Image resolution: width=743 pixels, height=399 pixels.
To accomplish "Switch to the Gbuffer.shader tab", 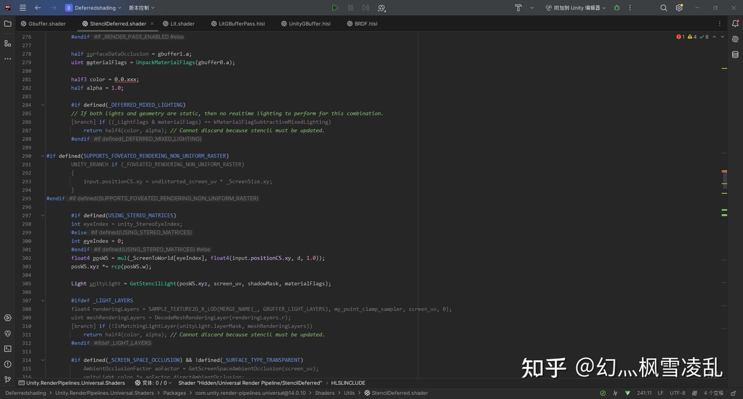I will [x=43, y=24].
